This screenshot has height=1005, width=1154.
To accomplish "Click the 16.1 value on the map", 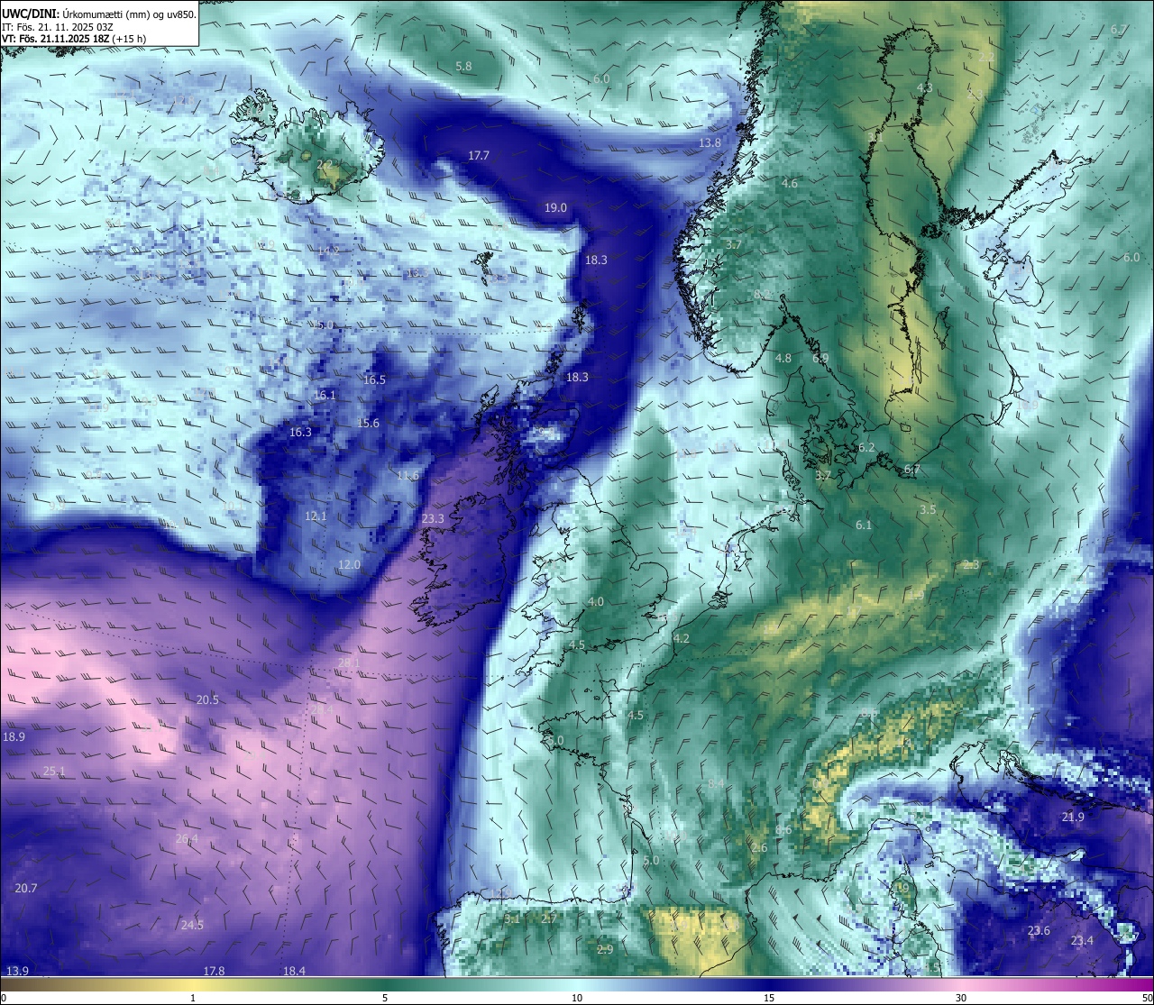I will coord(325,396).
